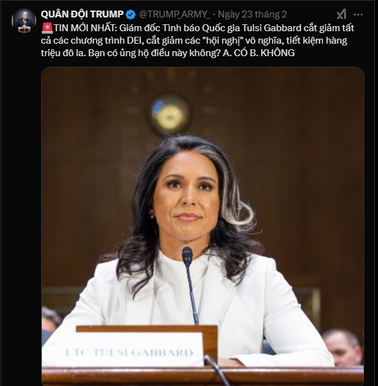
Task: Open the QUÂN ĐỘI TRUMP display name
Action: click(x=82, y=14)
